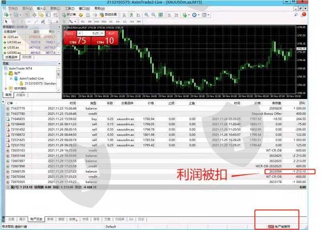This screenshot has height=230, width=321.
Task: Click the red BUY button
Action: pos(112,33)
